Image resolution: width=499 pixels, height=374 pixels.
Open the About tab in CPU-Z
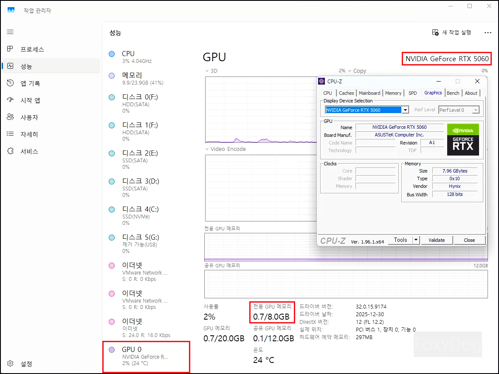pyautogui.click(x=471, y=93)
